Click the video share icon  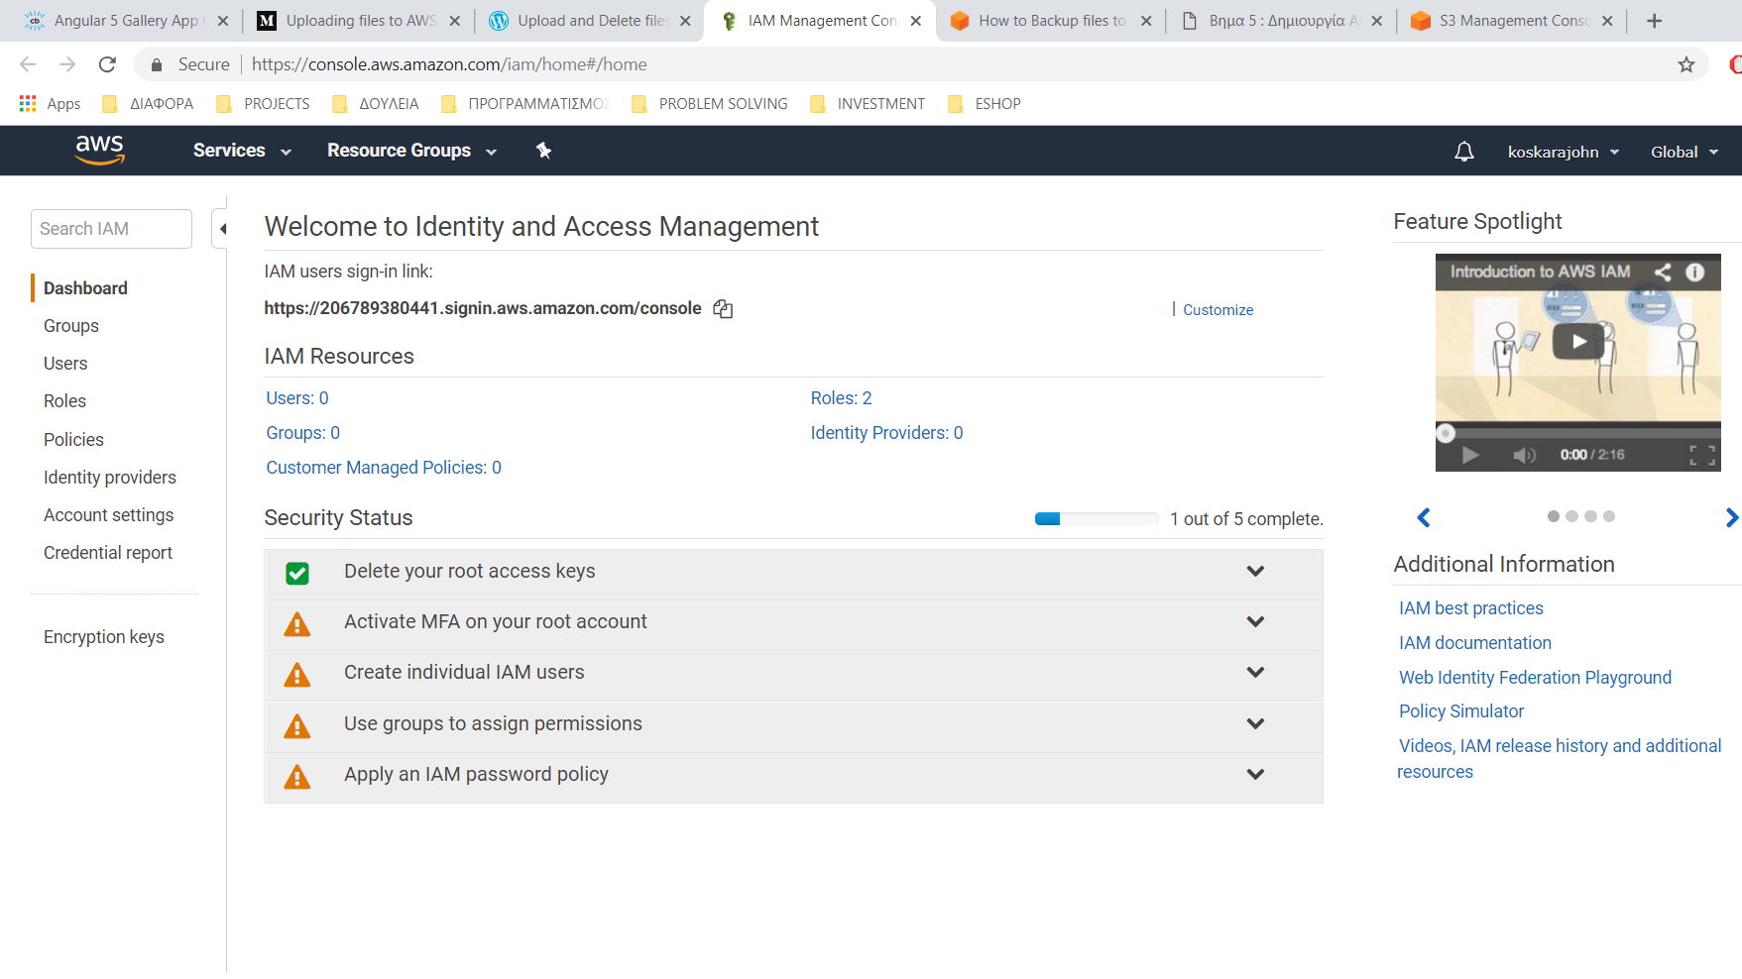pos(1663,272)
